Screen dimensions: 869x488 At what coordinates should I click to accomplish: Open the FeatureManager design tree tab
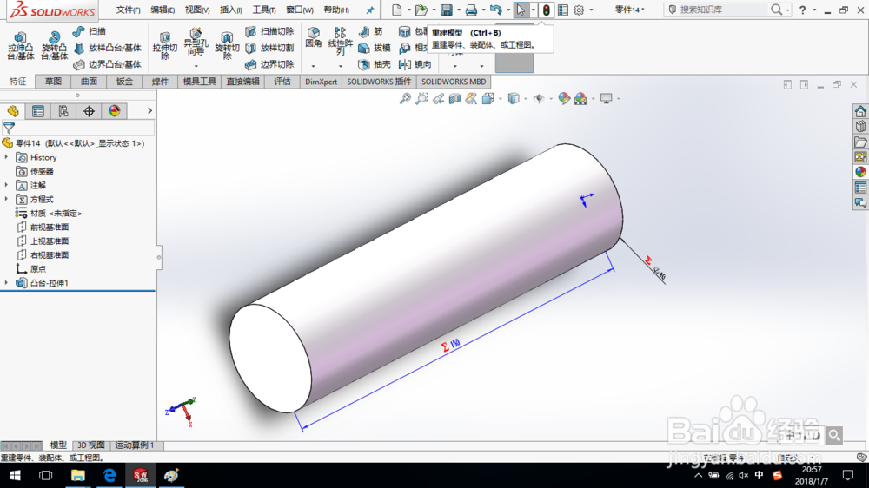point(13,111)
